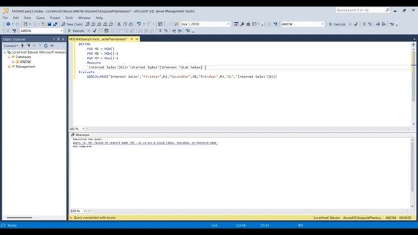
Task: Click the activity monitor icon in Object Explorer
Action: click(x=52, y=46)
